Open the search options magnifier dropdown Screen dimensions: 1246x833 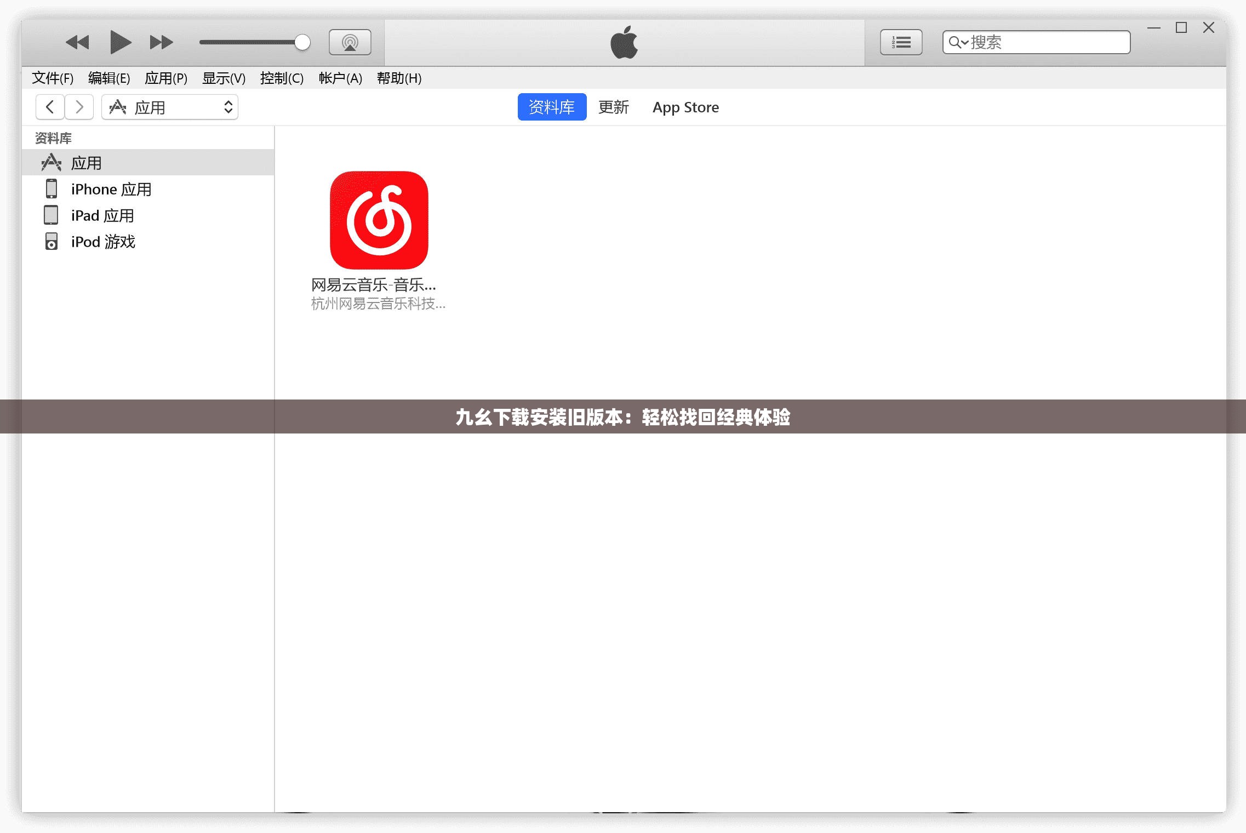(958, 42)
